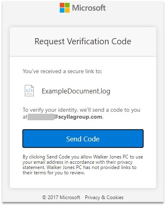Click the copyright symbol in footer
Screen dimensions: 166x206
click(x=44, y=197)
